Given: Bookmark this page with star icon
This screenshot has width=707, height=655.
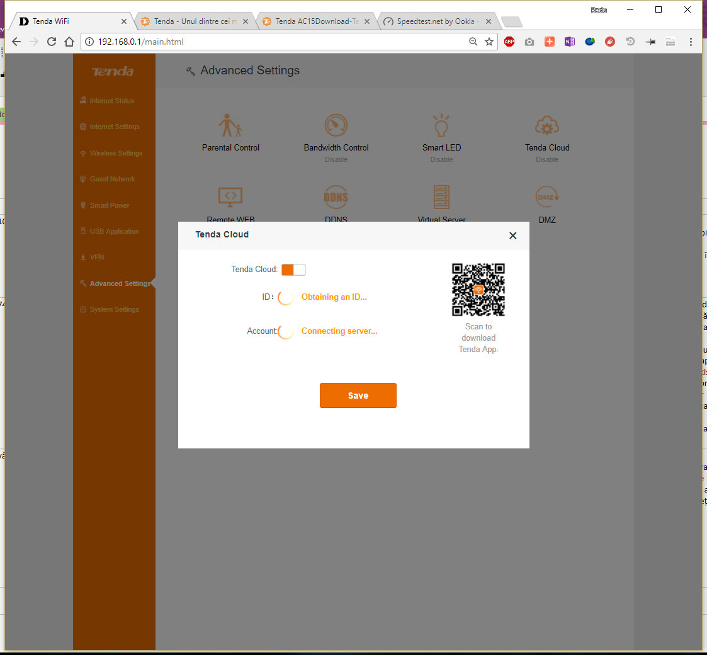Looking at the screenshot, I should pos(489,42).
